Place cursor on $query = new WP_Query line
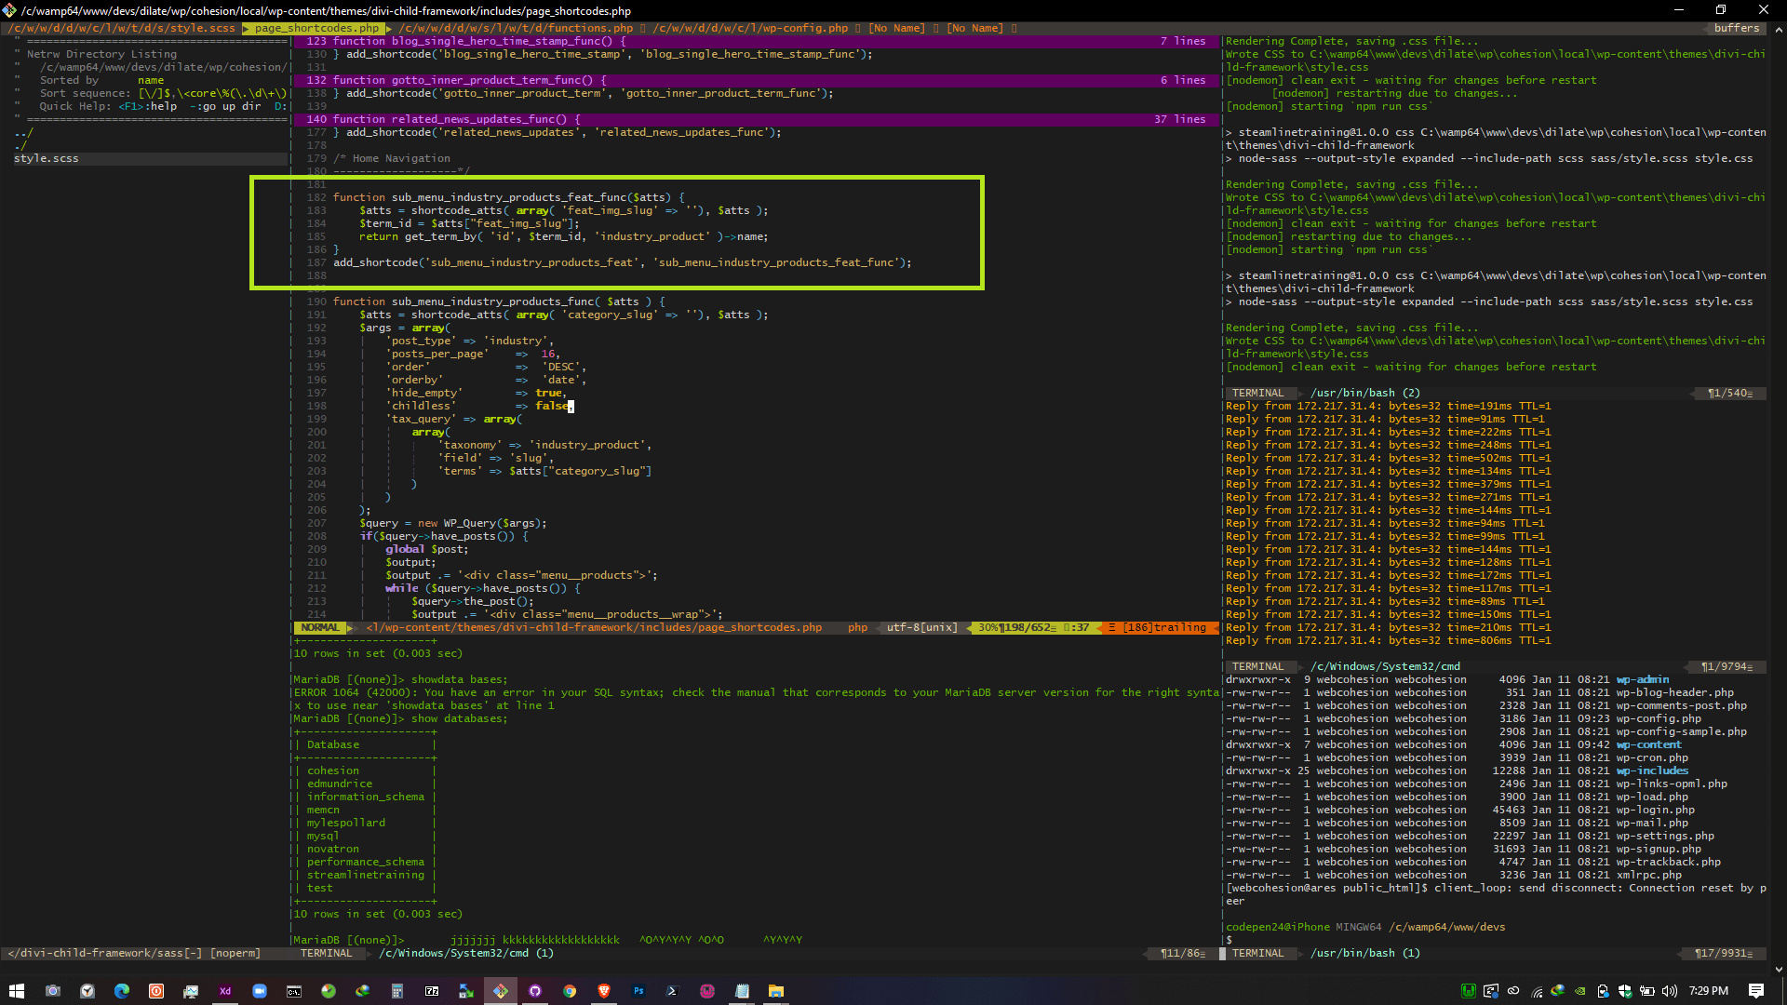Screen dimensions: 1787x1005 (x=453, y=523)
